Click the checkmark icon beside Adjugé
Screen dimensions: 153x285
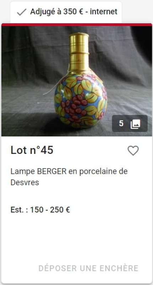point(22,12)
